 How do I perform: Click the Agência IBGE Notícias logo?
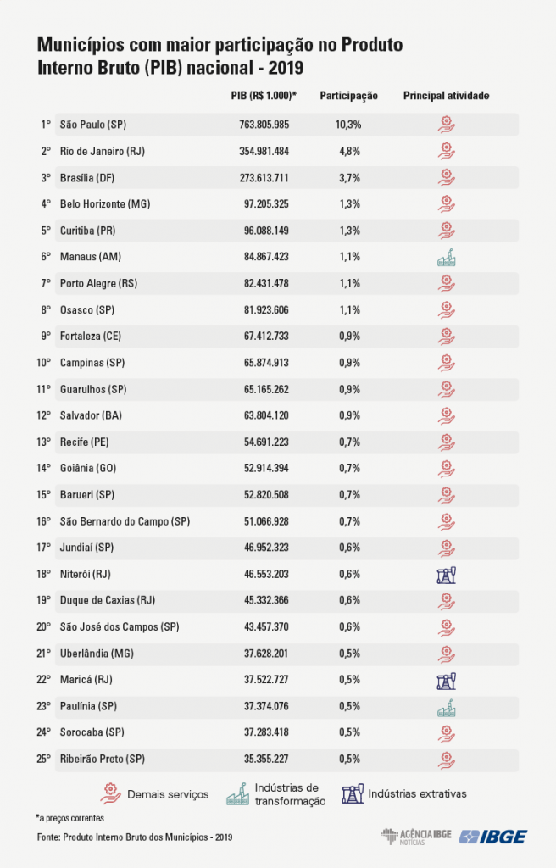pyautogui.click(x=416, y=837)
